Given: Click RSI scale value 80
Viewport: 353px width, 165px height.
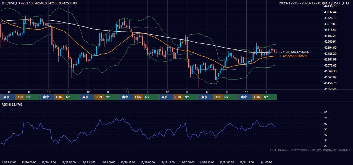Looking at the screenshot, I should [x=326, y=112].
